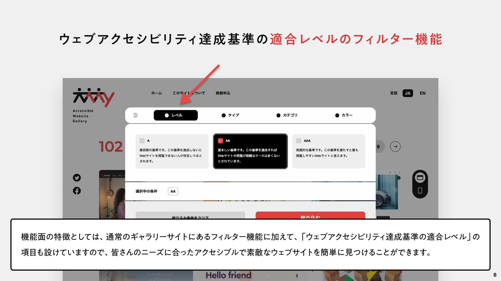Screen dimensions: 501x281
Task: Click the 絞り込み条件をクリア button
Action: pos(190,215)
